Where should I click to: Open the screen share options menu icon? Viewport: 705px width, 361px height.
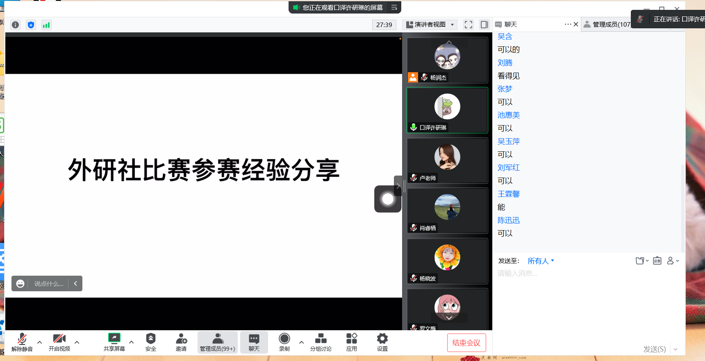(394, 7)
